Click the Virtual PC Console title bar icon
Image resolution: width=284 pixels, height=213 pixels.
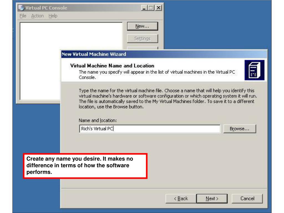(21, 8)
